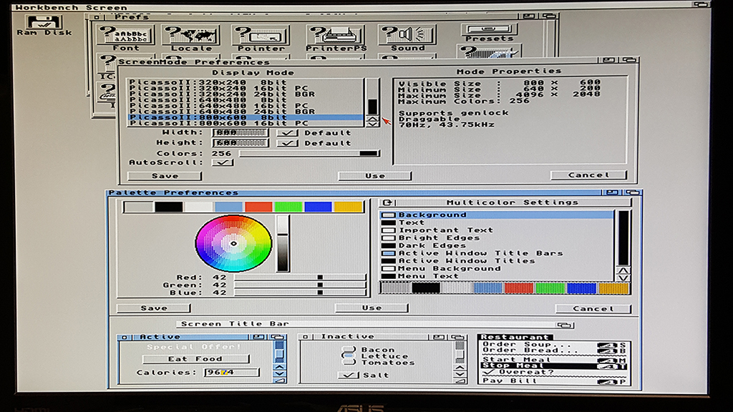The width and height of the screenshot is (733, 412).
Task: Select the 'Dark Edges' pen entry
Action: coord(497,246)
